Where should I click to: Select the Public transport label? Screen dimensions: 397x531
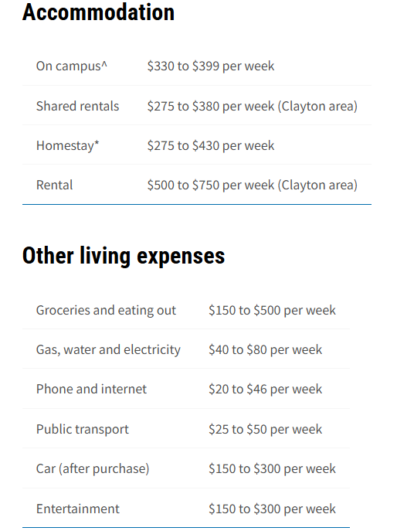click(82, 429)
